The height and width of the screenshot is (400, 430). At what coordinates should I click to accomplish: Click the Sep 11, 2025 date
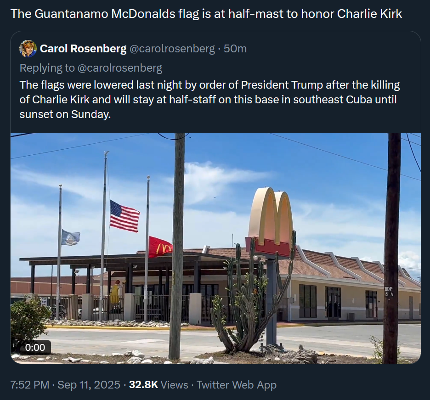point(89,385)
